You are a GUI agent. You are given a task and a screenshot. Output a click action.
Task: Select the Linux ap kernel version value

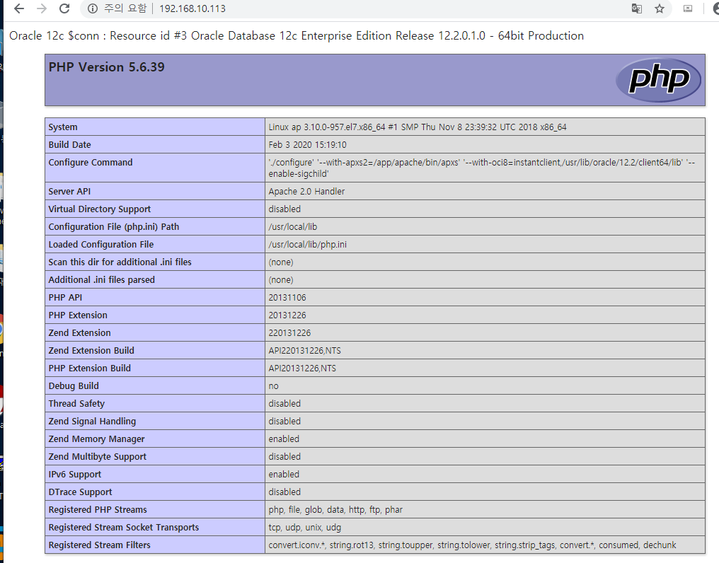(418, 127)
